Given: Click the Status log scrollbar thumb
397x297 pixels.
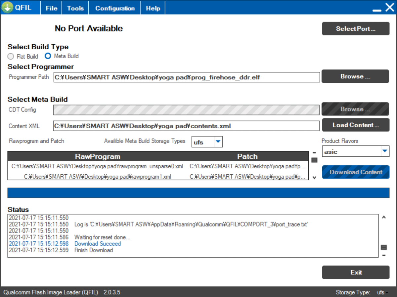Looking at the screenshot, I should (x=384, y=247).
